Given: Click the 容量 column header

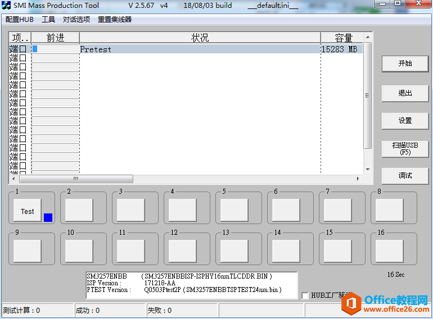Looking at the screenshot, I should tap(342, 38).
